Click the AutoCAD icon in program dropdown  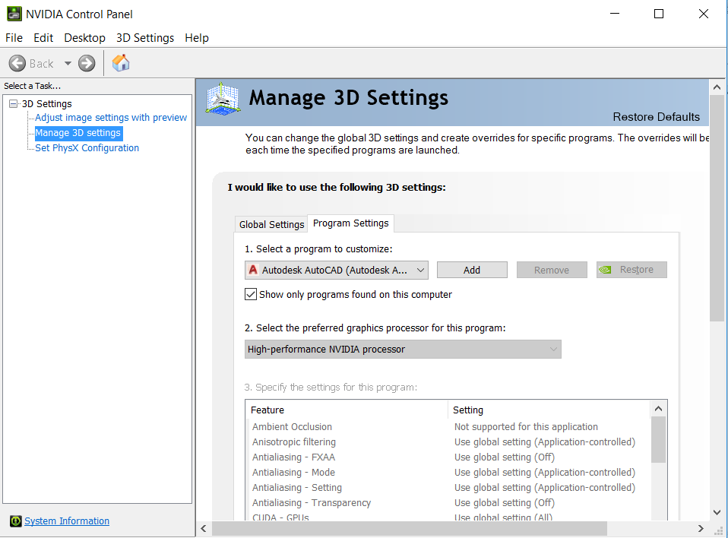(253, 270)
